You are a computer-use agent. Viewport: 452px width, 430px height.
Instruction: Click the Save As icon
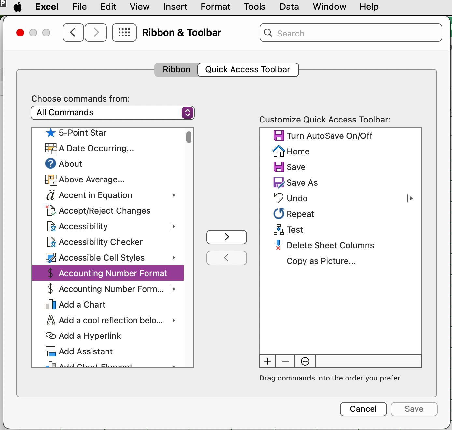(x=279, y=182)
